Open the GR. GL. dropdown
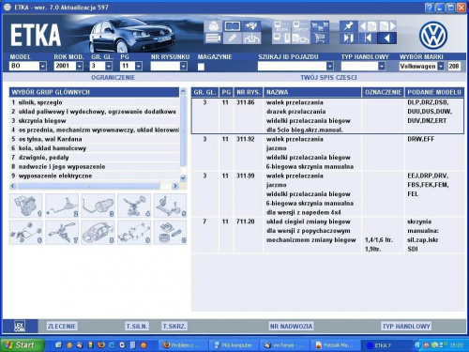This screenshot has width=469, height=352. [x=109, y=66]
